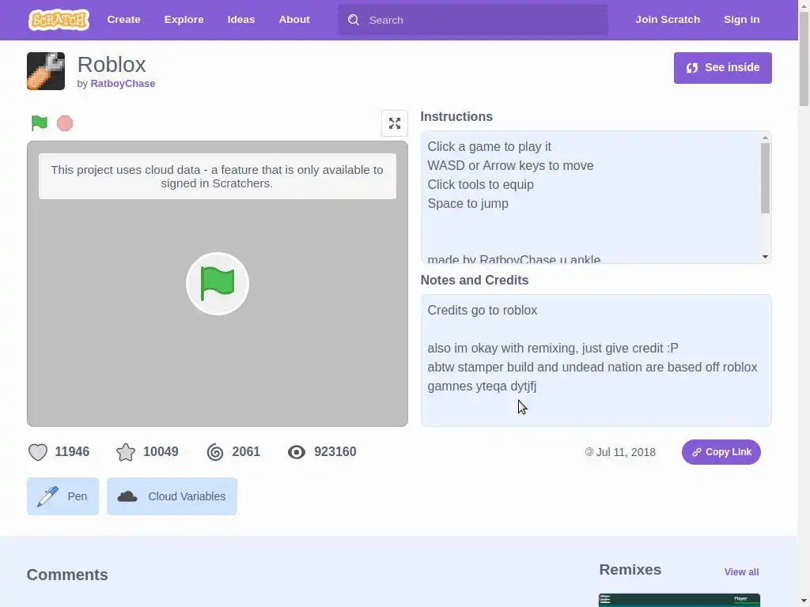Click the page scrollbar thumb
Viewport: 810px width, 607px height.
pyautogui.click(x=804, y=59)
